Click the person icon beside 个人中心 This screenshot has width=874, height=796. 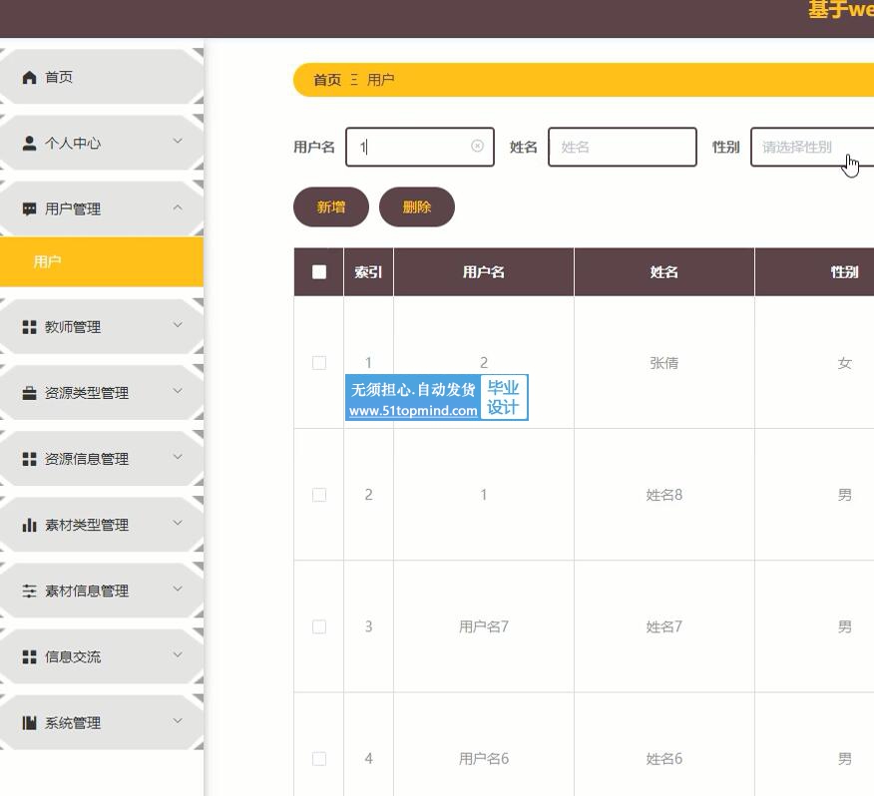click(x=29, y=144)
